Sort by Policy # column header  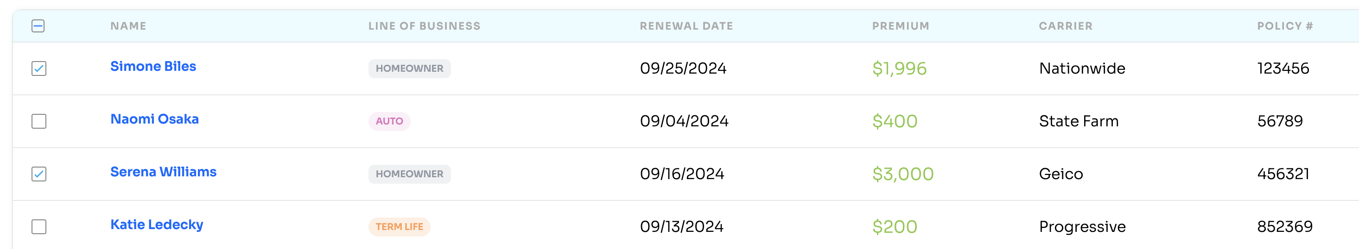coord(1285,26)
